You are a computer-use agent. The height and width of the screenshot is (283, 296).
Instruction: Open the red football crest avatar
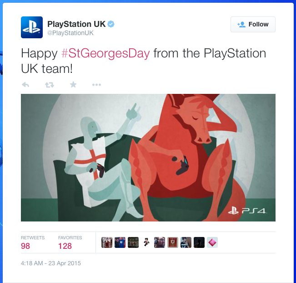pos(173,242)
